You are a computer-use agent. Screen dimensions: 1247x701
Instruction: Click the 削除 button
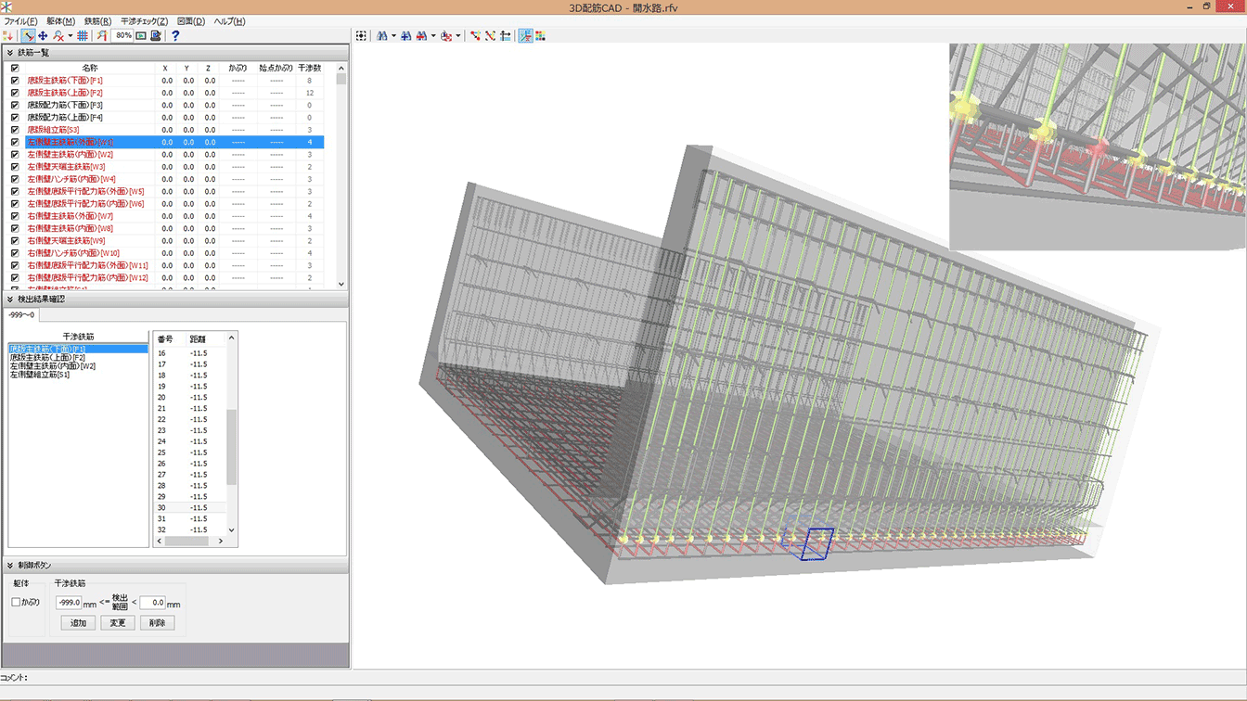point(157,623)
